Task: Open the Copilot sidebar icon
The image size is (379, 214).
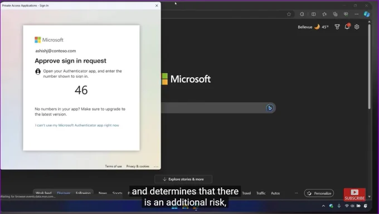Action: pyautogui.click(x=367, y=14)
